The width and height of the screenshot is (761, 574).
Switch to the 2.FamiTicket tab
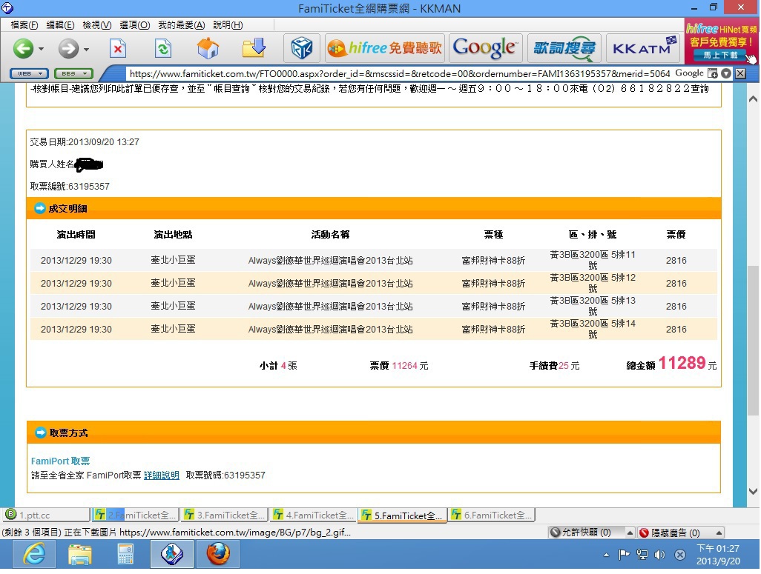[134, 515]
